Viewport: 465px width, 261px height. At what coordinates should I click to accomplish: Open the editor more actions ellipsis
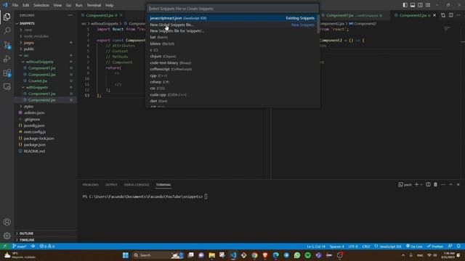point(458,15)
